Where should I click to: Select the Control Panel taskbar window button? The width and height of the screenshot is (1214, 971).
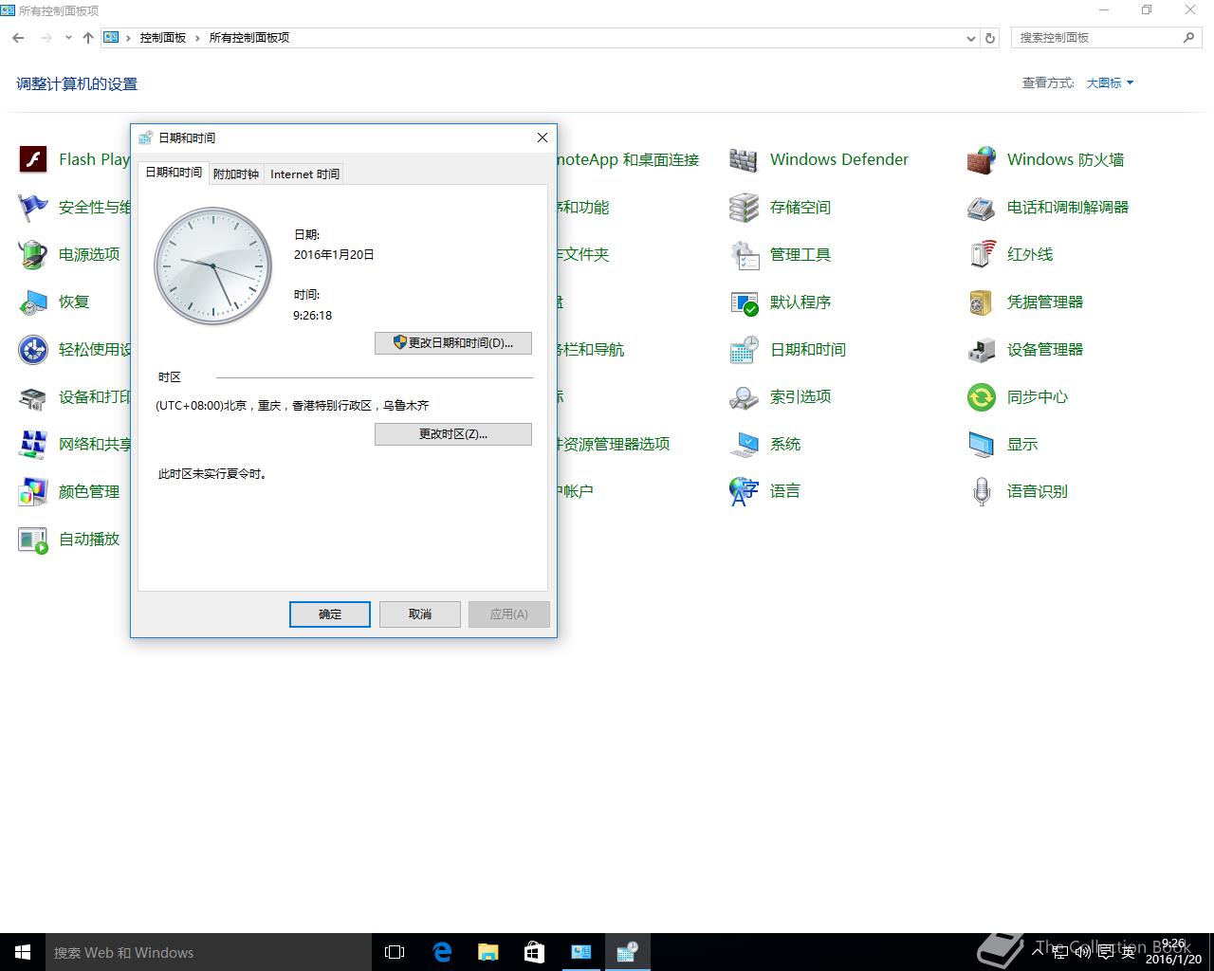(x=580, y=952)
